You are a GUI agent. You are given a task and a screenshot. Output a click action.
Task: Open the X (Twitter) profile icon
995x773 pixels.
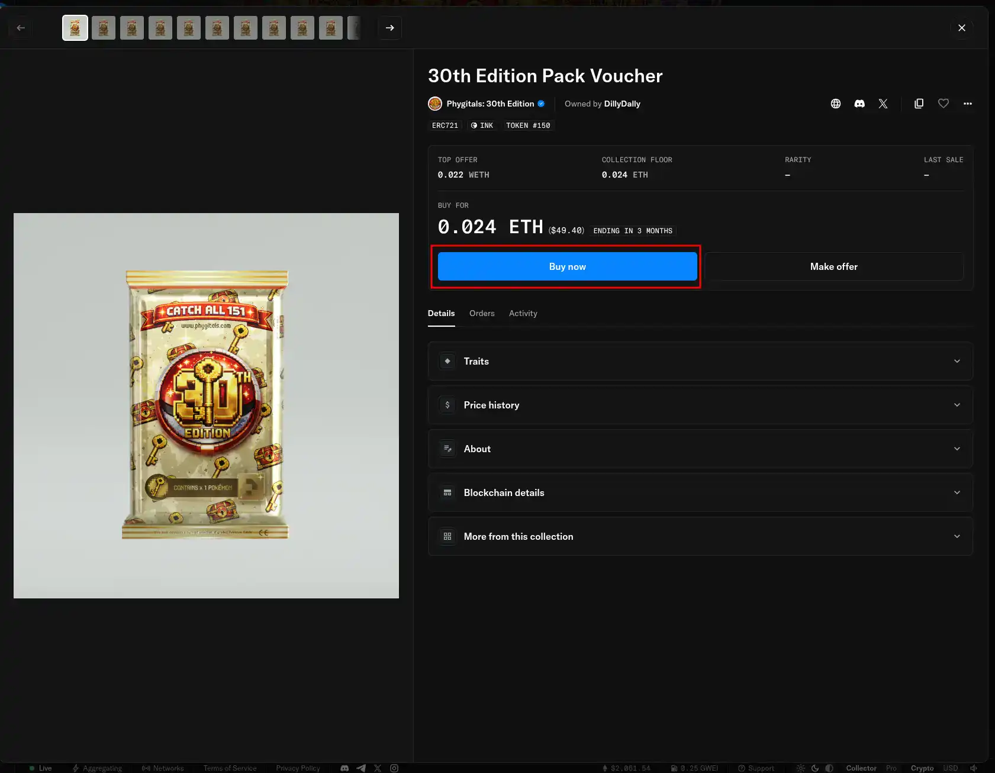pyautogui.click(x=883, y=104)
